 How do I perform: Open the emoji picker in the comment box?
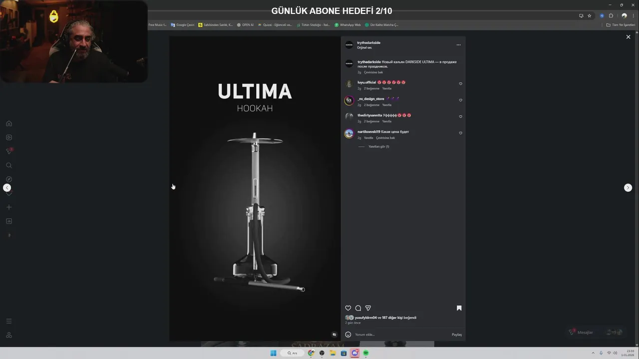click(348, 335)
